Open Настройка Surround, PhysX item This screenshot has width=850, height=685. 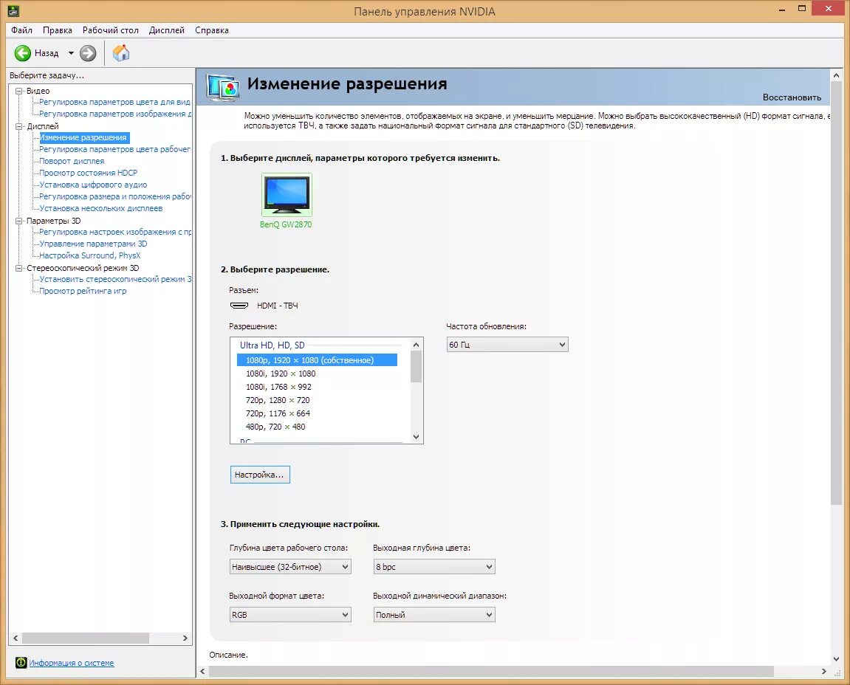(x=90, y=255)
